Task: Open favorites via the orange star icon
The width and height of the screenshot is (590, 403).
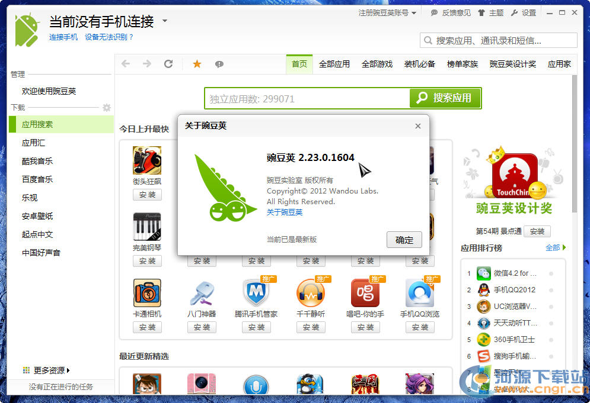Action: (x=197, y=64)
